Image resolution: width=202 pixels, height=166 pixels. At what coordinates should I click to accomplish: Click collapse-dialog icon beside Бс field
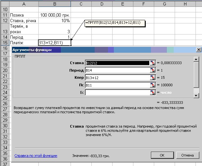coord(153,93)
